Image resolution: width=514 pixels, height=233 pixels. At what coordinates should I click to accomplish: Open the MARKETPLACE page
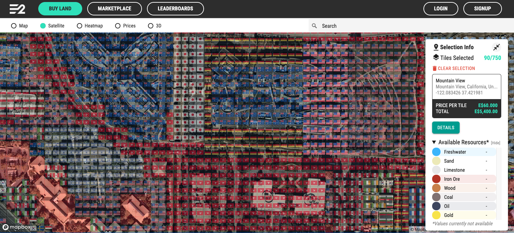(x=114, y=9)
